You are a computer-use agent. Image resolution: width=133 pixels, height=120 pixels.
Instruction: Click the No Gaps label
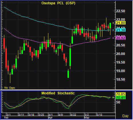coord(10,88)
